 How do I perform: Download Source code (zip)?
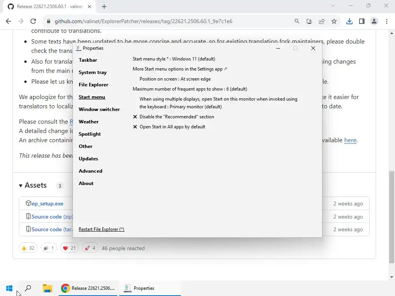pos(52,217)
